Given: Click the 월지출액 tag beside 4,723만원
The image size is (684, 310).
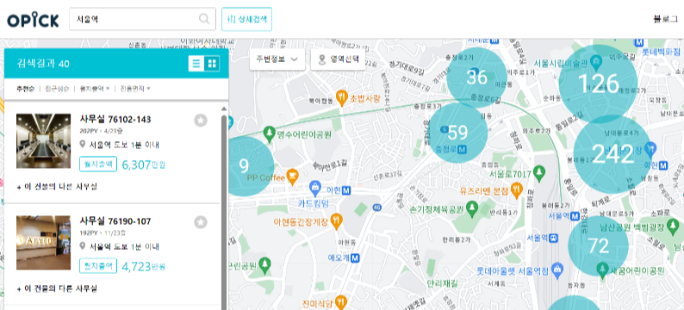Looking at the screenshot, I should 98,266.
